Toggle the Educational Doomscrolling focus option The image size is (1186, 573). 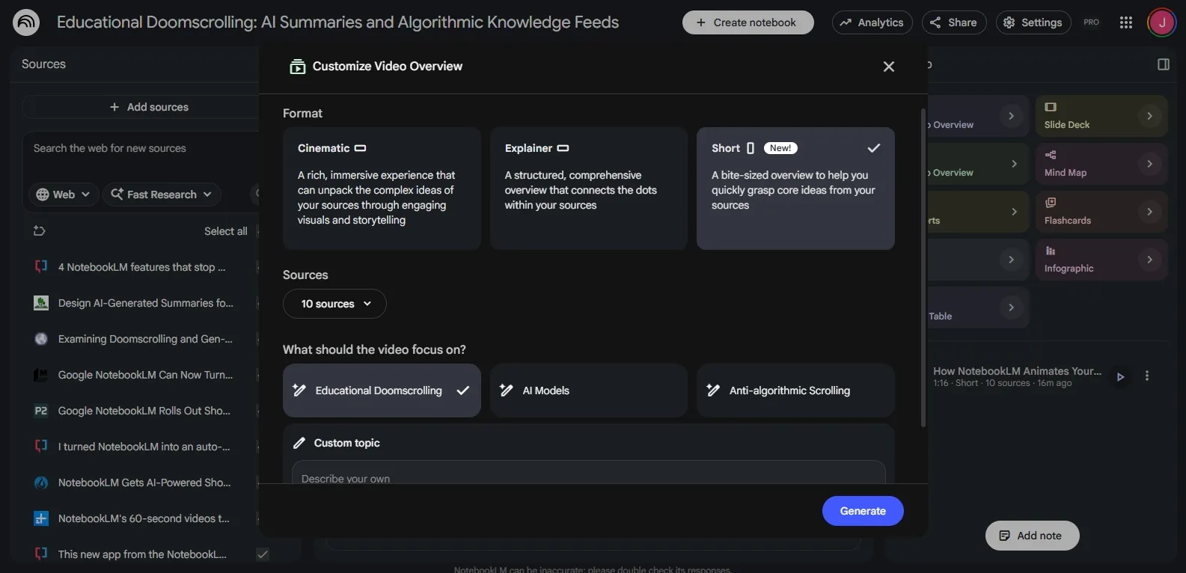(382, 390)
